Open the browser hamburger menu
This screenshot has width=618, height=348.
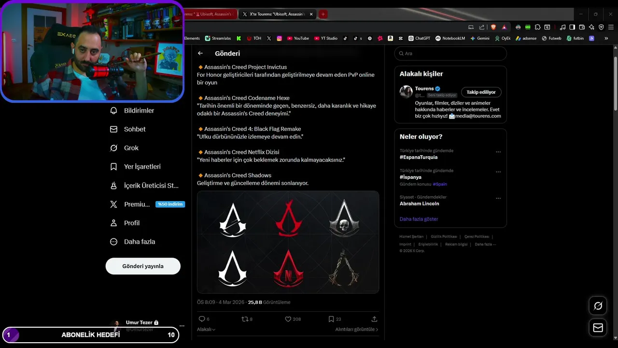coord(611,28)
